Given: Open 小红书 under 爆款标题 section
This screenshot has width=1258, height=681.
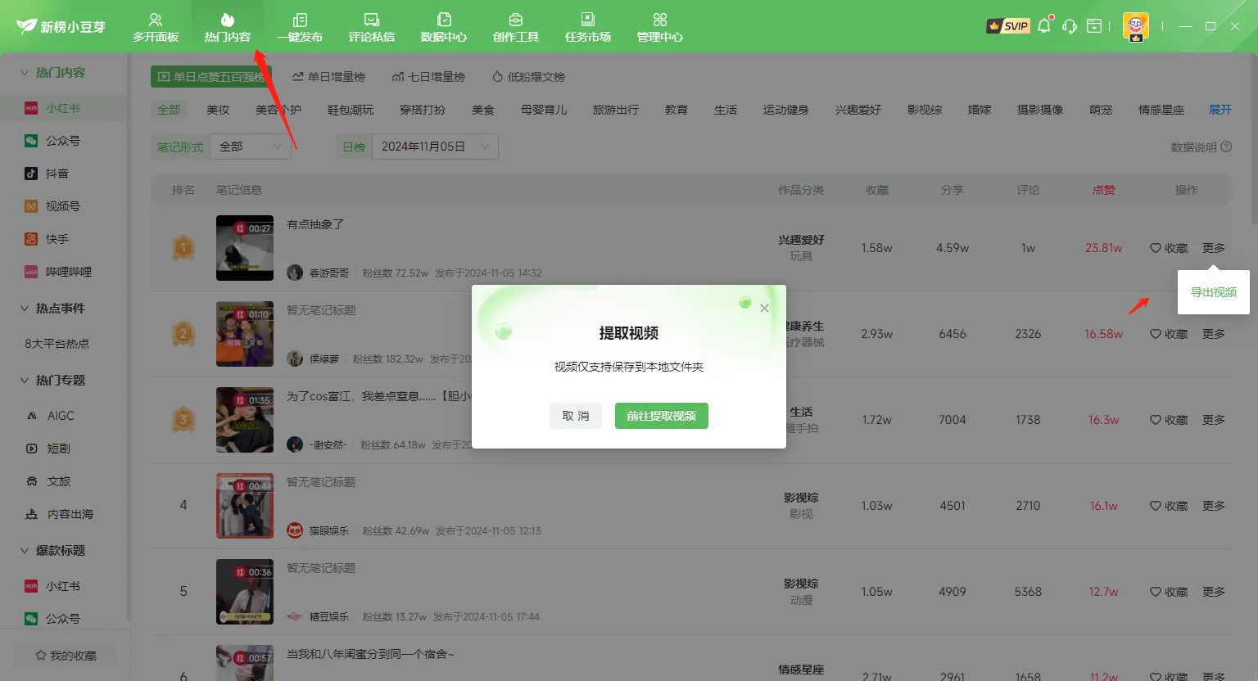Looking at the screenshot, I should (x=64, y=586).
